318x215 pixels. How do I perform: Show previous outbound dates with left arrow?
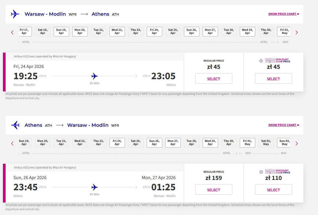(12, 32)
